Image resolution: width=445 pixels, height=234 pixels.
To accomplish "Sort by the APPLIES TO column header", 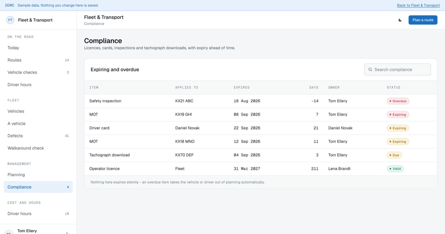I will point(186,88).
